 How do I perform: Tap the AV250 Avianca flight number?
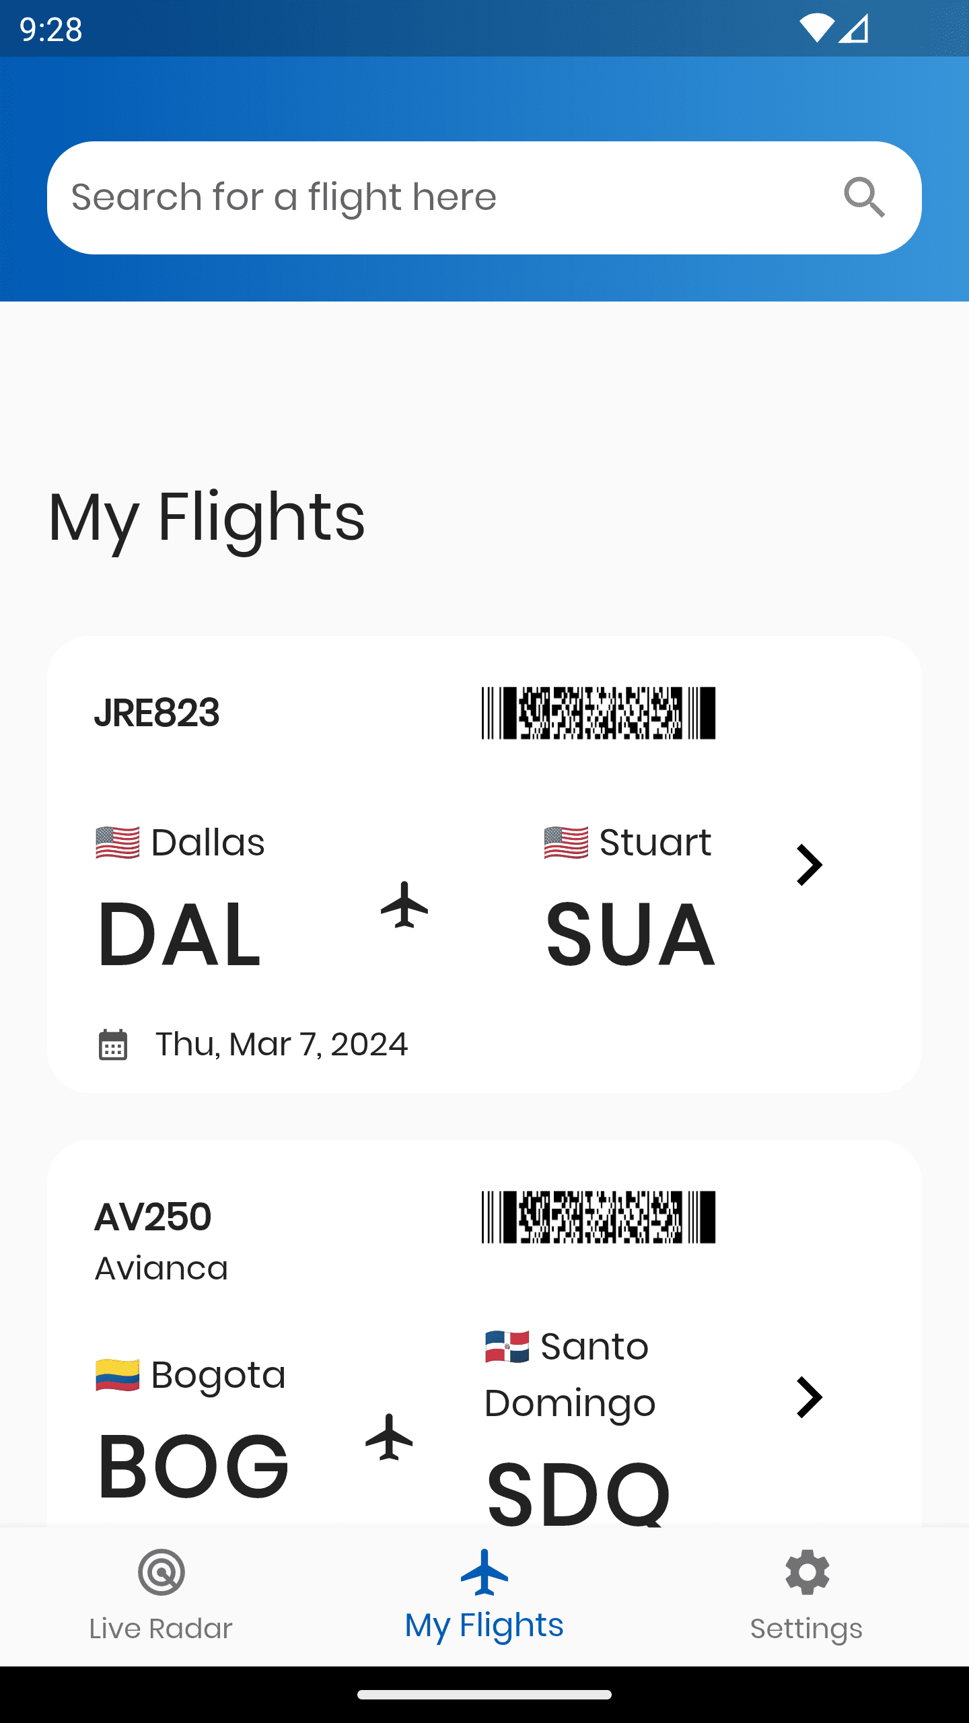click(153, 1217)
